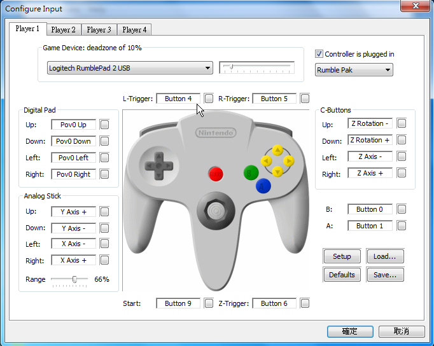
Task: Click small button beside C-Buttons Left
Action: [x=402, y=156]
